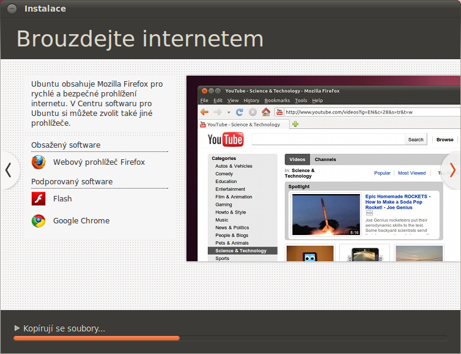Click the blue-eyed robot video thumbnail
The image size is (461, 354).
(310, 253)
